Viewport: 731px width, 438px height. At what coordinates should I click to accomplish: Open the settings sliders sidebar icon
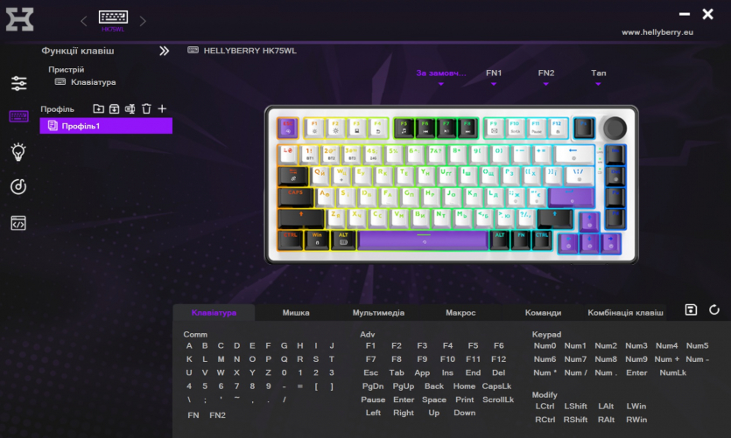(18, 83)
